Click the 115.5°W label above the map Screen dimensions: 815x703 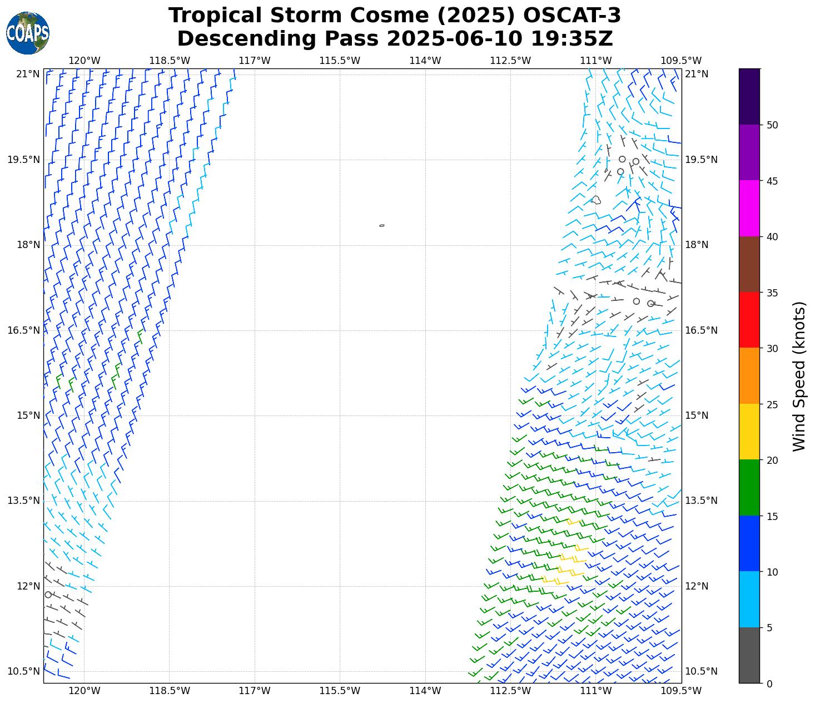[x=340, y=61]
